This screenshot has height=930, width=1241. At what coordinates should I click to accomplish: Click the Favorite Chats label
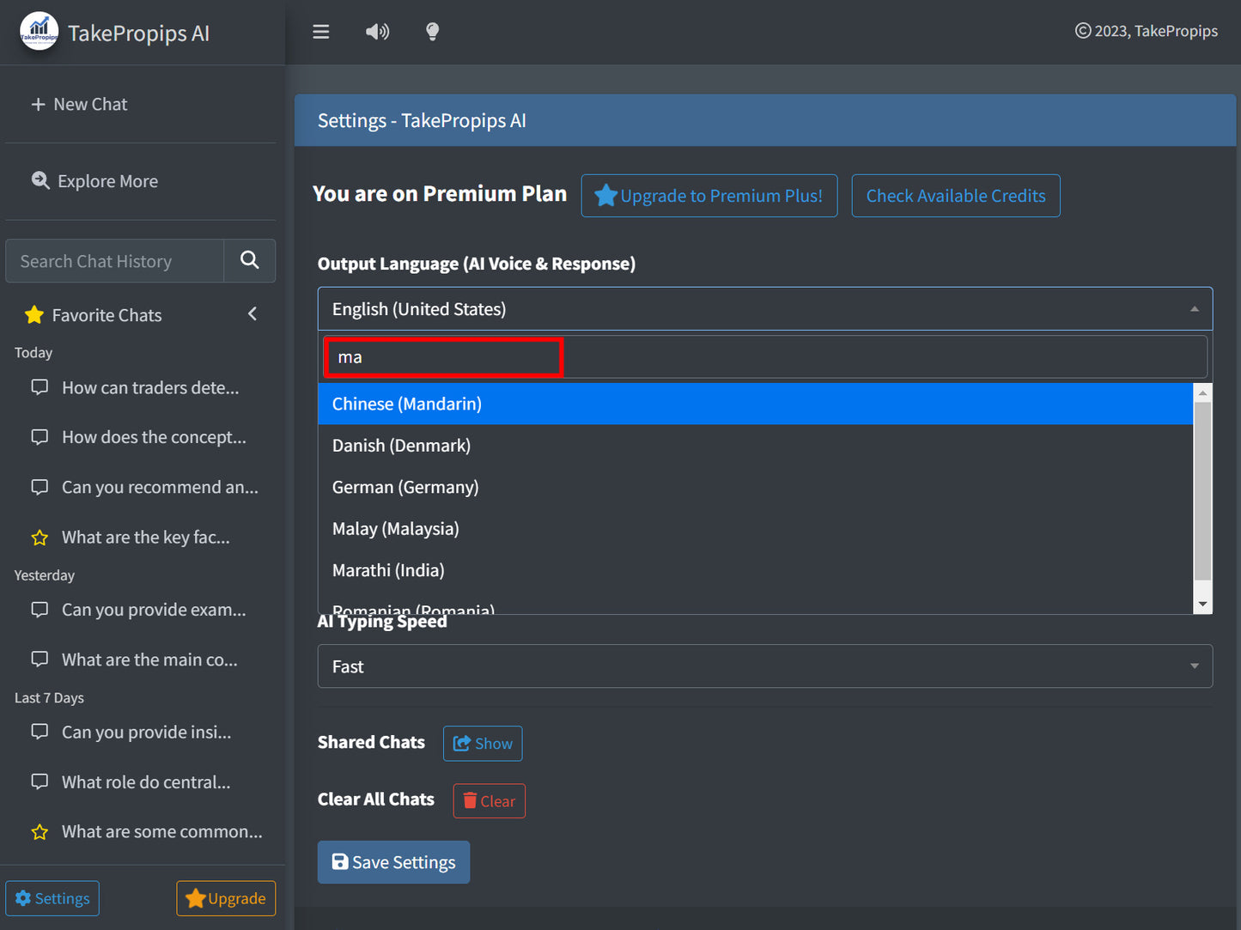coord(107,315)
